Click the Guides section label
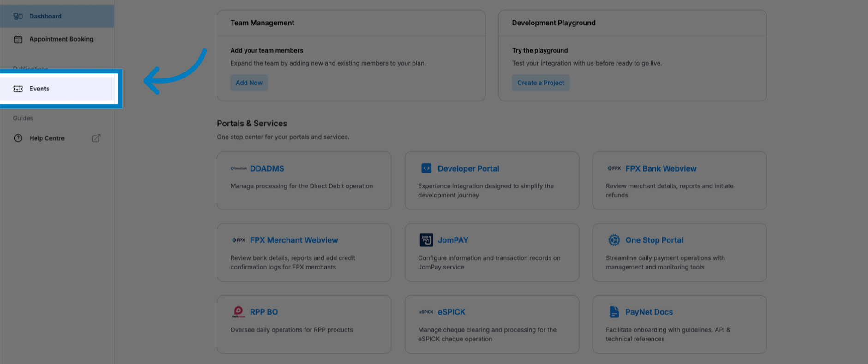 click(x=23, y=118)
